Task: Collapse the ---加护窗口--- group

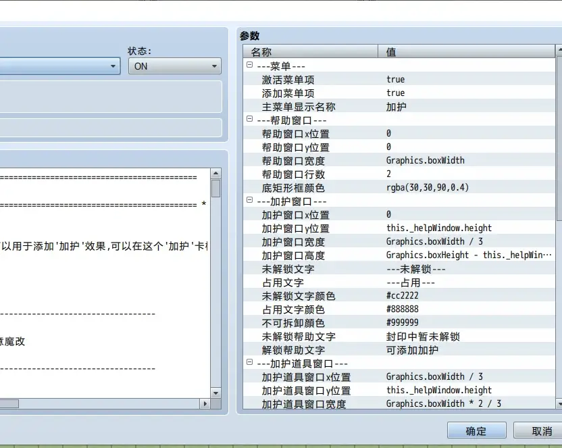Action: pyautogui.click(x=250, y=200)
